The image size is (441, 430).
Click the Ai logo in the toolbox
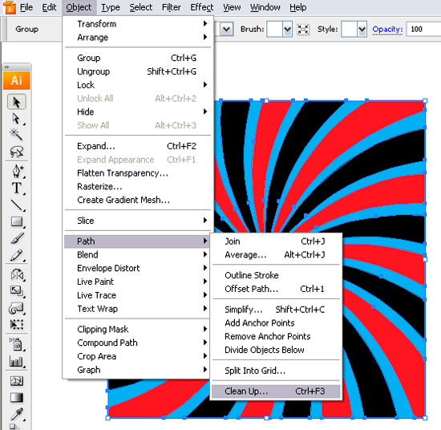17,81
